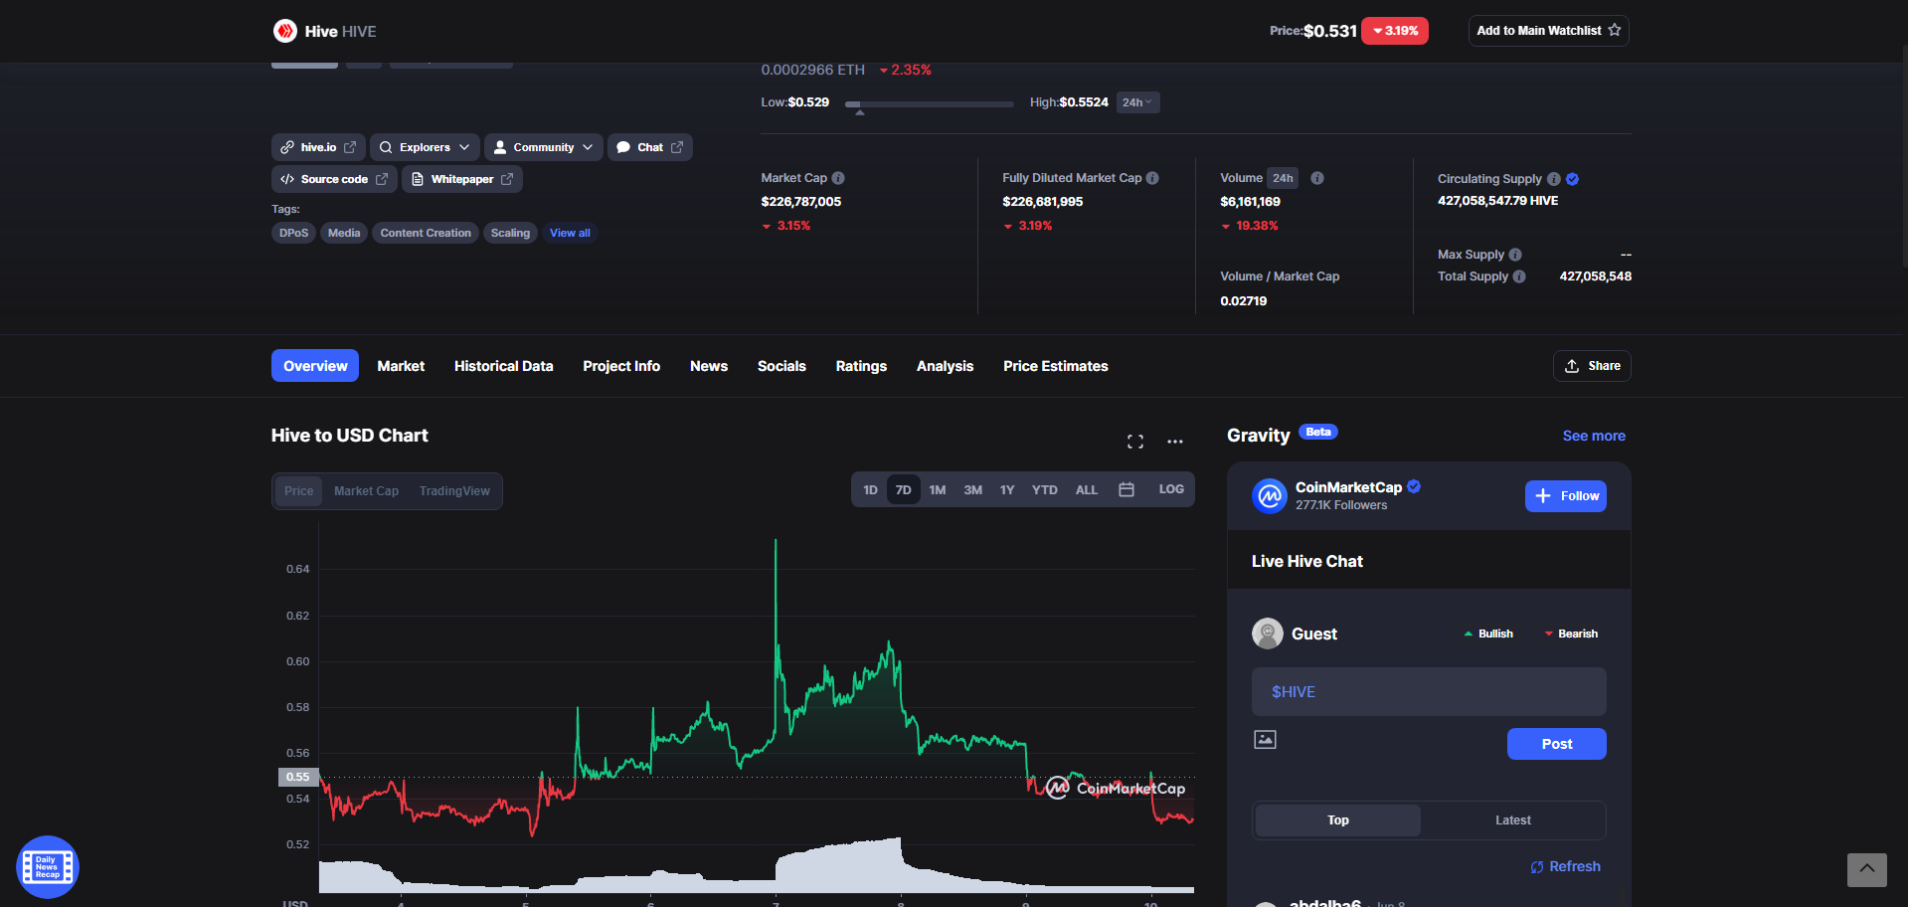Click the Total Supply info icon
This screenshot has height=907, width=1908.
tap(1519, 276)
